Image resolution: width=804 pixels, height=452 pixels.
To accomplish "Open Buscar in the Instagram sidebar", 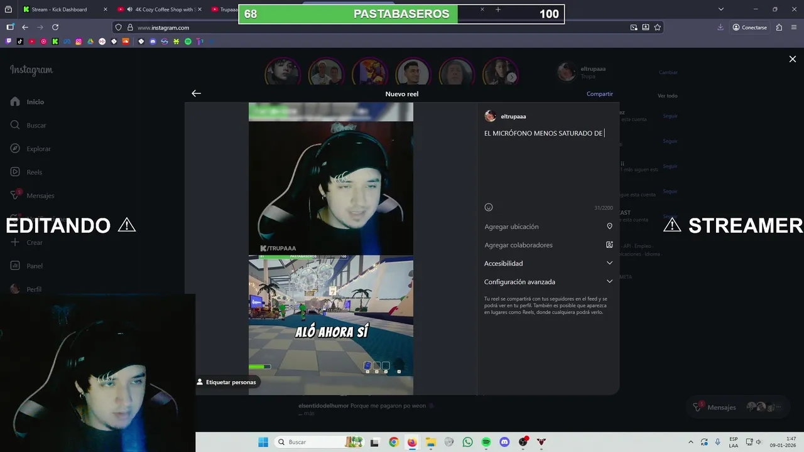I will click(29, 125).
